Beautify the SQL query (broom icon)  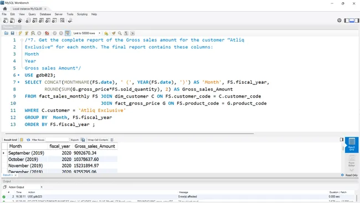point(114,33)
